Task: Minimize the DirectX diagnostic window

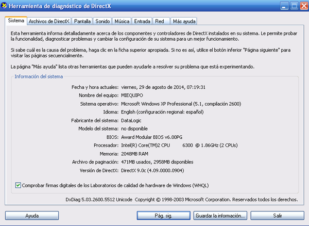Action: [284, 6]
